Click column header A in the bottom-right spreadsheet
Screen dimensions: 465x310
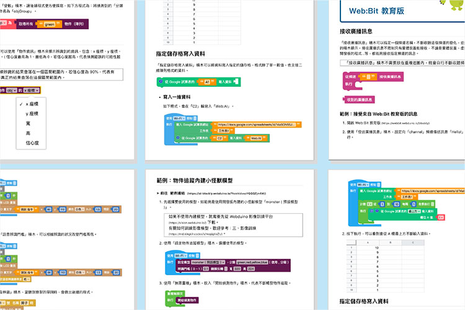coord(368,242)
